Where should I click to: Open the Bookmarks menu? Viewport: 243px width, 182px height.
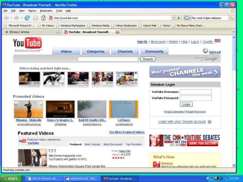[x=46, y=11]
